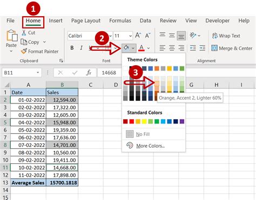Toggle Bold formatting
Screen dimensions: 256x200
pos(72,48)
